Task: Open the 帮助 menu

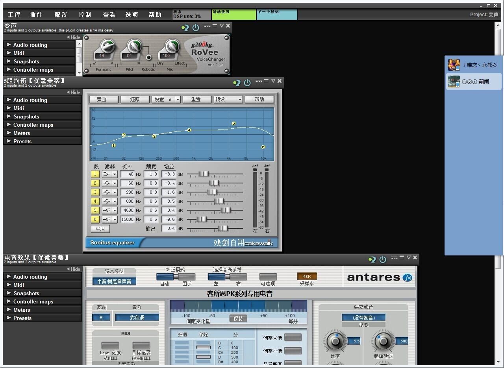Action: pos(155,15)
